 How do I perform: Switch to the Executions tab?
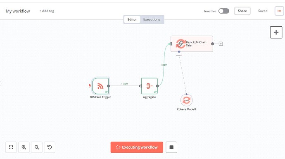tap(152, 19)
